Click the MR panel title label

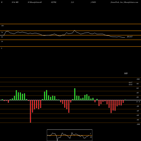126,73
